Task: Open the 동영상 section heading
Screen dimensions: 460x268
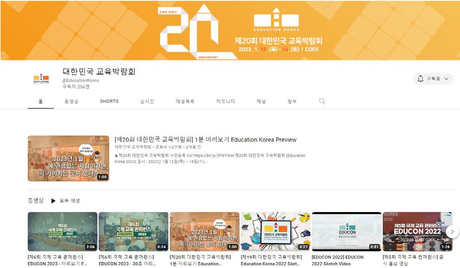Action: click(x=36, y=200)
